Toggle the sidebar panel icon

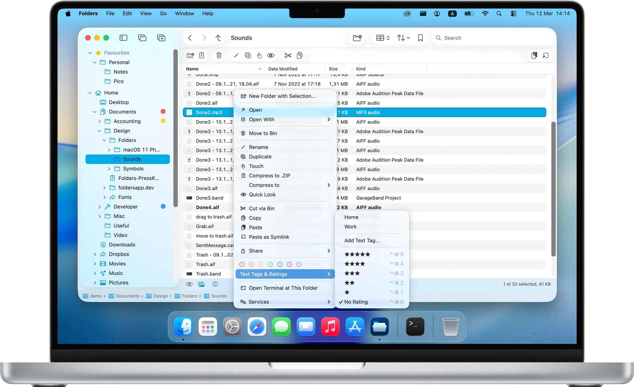pyautogui.click(x=123, y=38)
